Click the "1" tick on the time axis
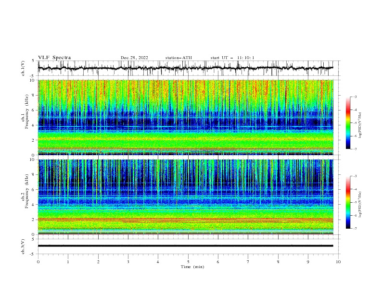This screenshot has width=381, height=294. click(x=68, y=262)
